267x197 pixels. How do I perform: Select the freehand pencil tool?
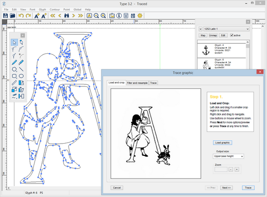(14, 63)
